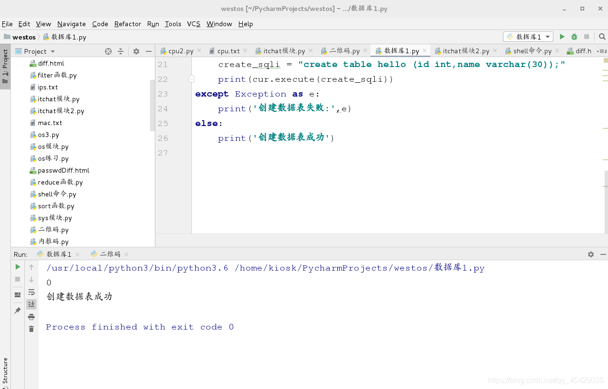Select passwdDiff.html in project tree
Image resolution: width=608 pixels, height=389 pixels.
point(63,170)
